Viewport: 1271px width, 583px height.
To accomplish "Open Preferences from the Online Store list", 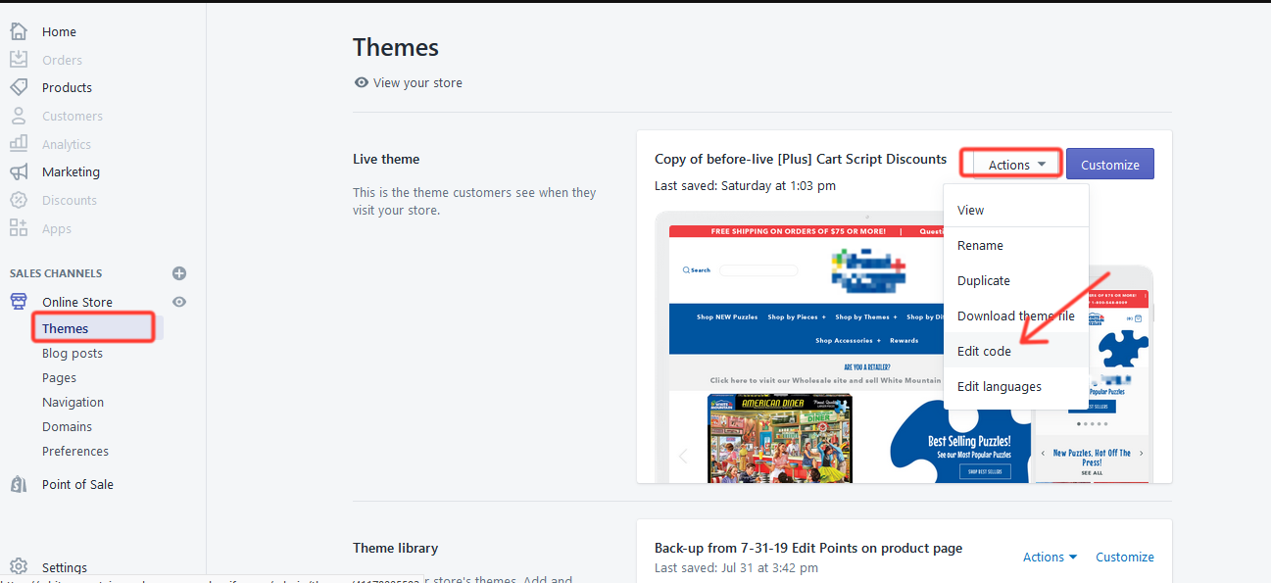I will (x=74, y=451).
